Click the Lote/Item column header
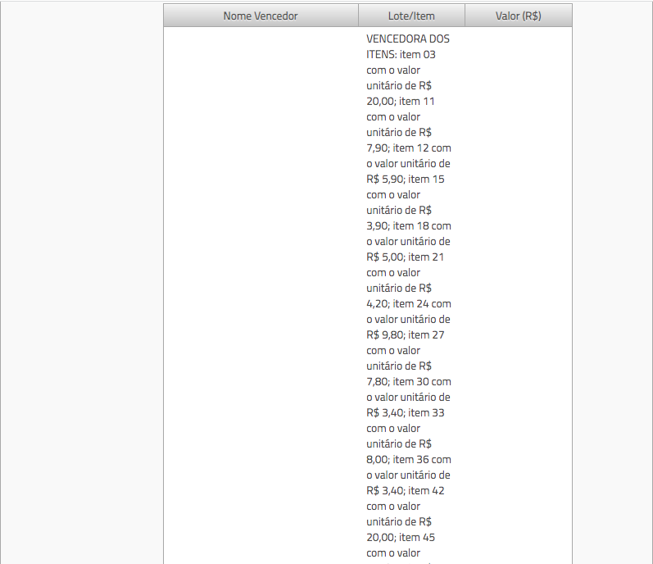The width and height of the screenshot is (653, 564). tap(411, 16)
